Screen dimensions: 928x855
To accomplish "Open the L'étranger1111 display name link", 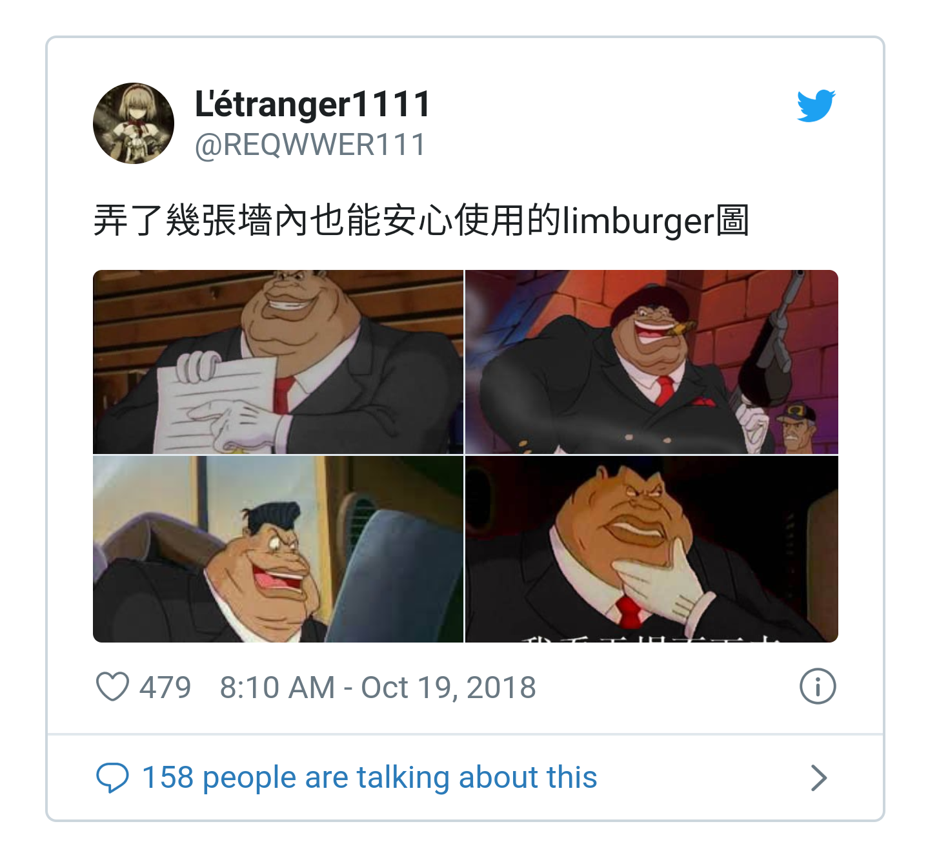I will pos(313,103).
